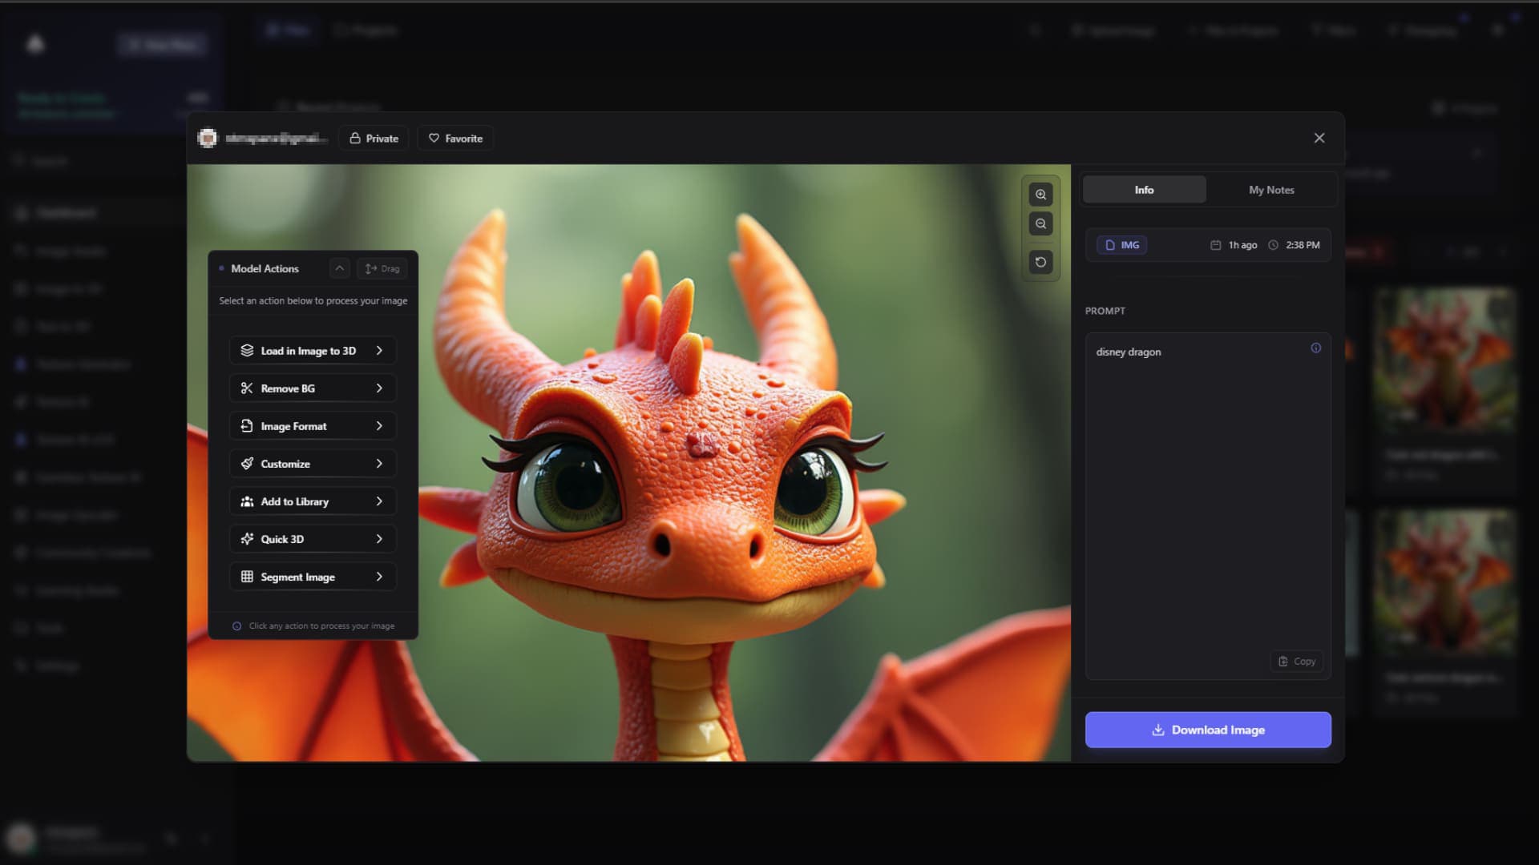The width and height of the screenshot is (1539, 865).
Task: Toggle Favorite on this image
Action: [454, 137]
